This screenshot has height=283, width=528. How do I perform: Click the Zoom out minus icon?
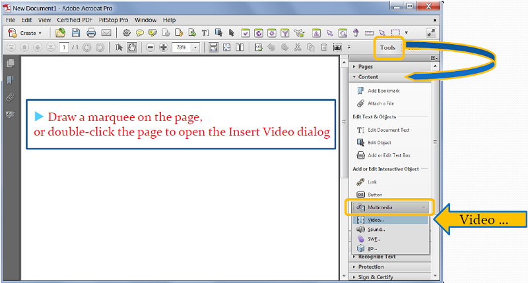(x=150, y=47)
